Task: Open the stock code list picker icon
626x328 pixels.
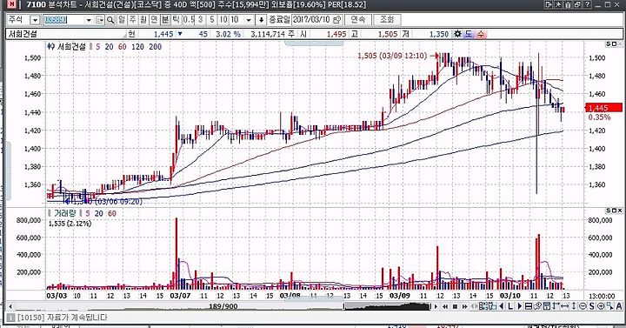Action: click(100, 20)
